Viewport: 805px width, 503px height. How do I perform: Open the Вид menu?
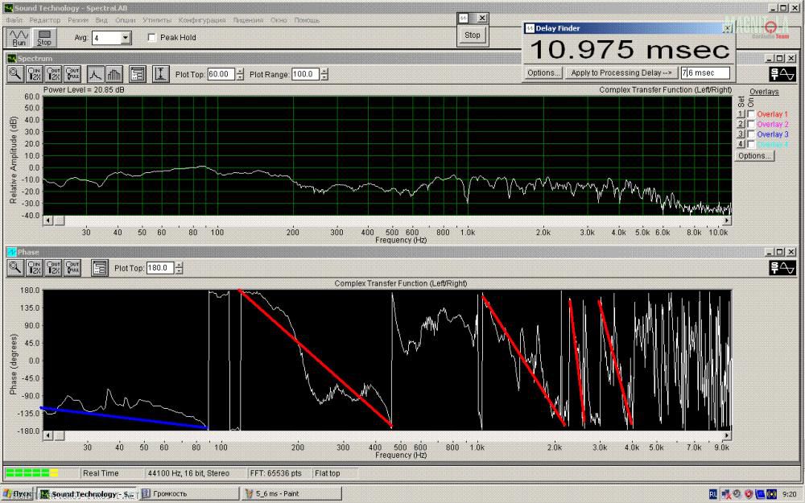(101, 20)
